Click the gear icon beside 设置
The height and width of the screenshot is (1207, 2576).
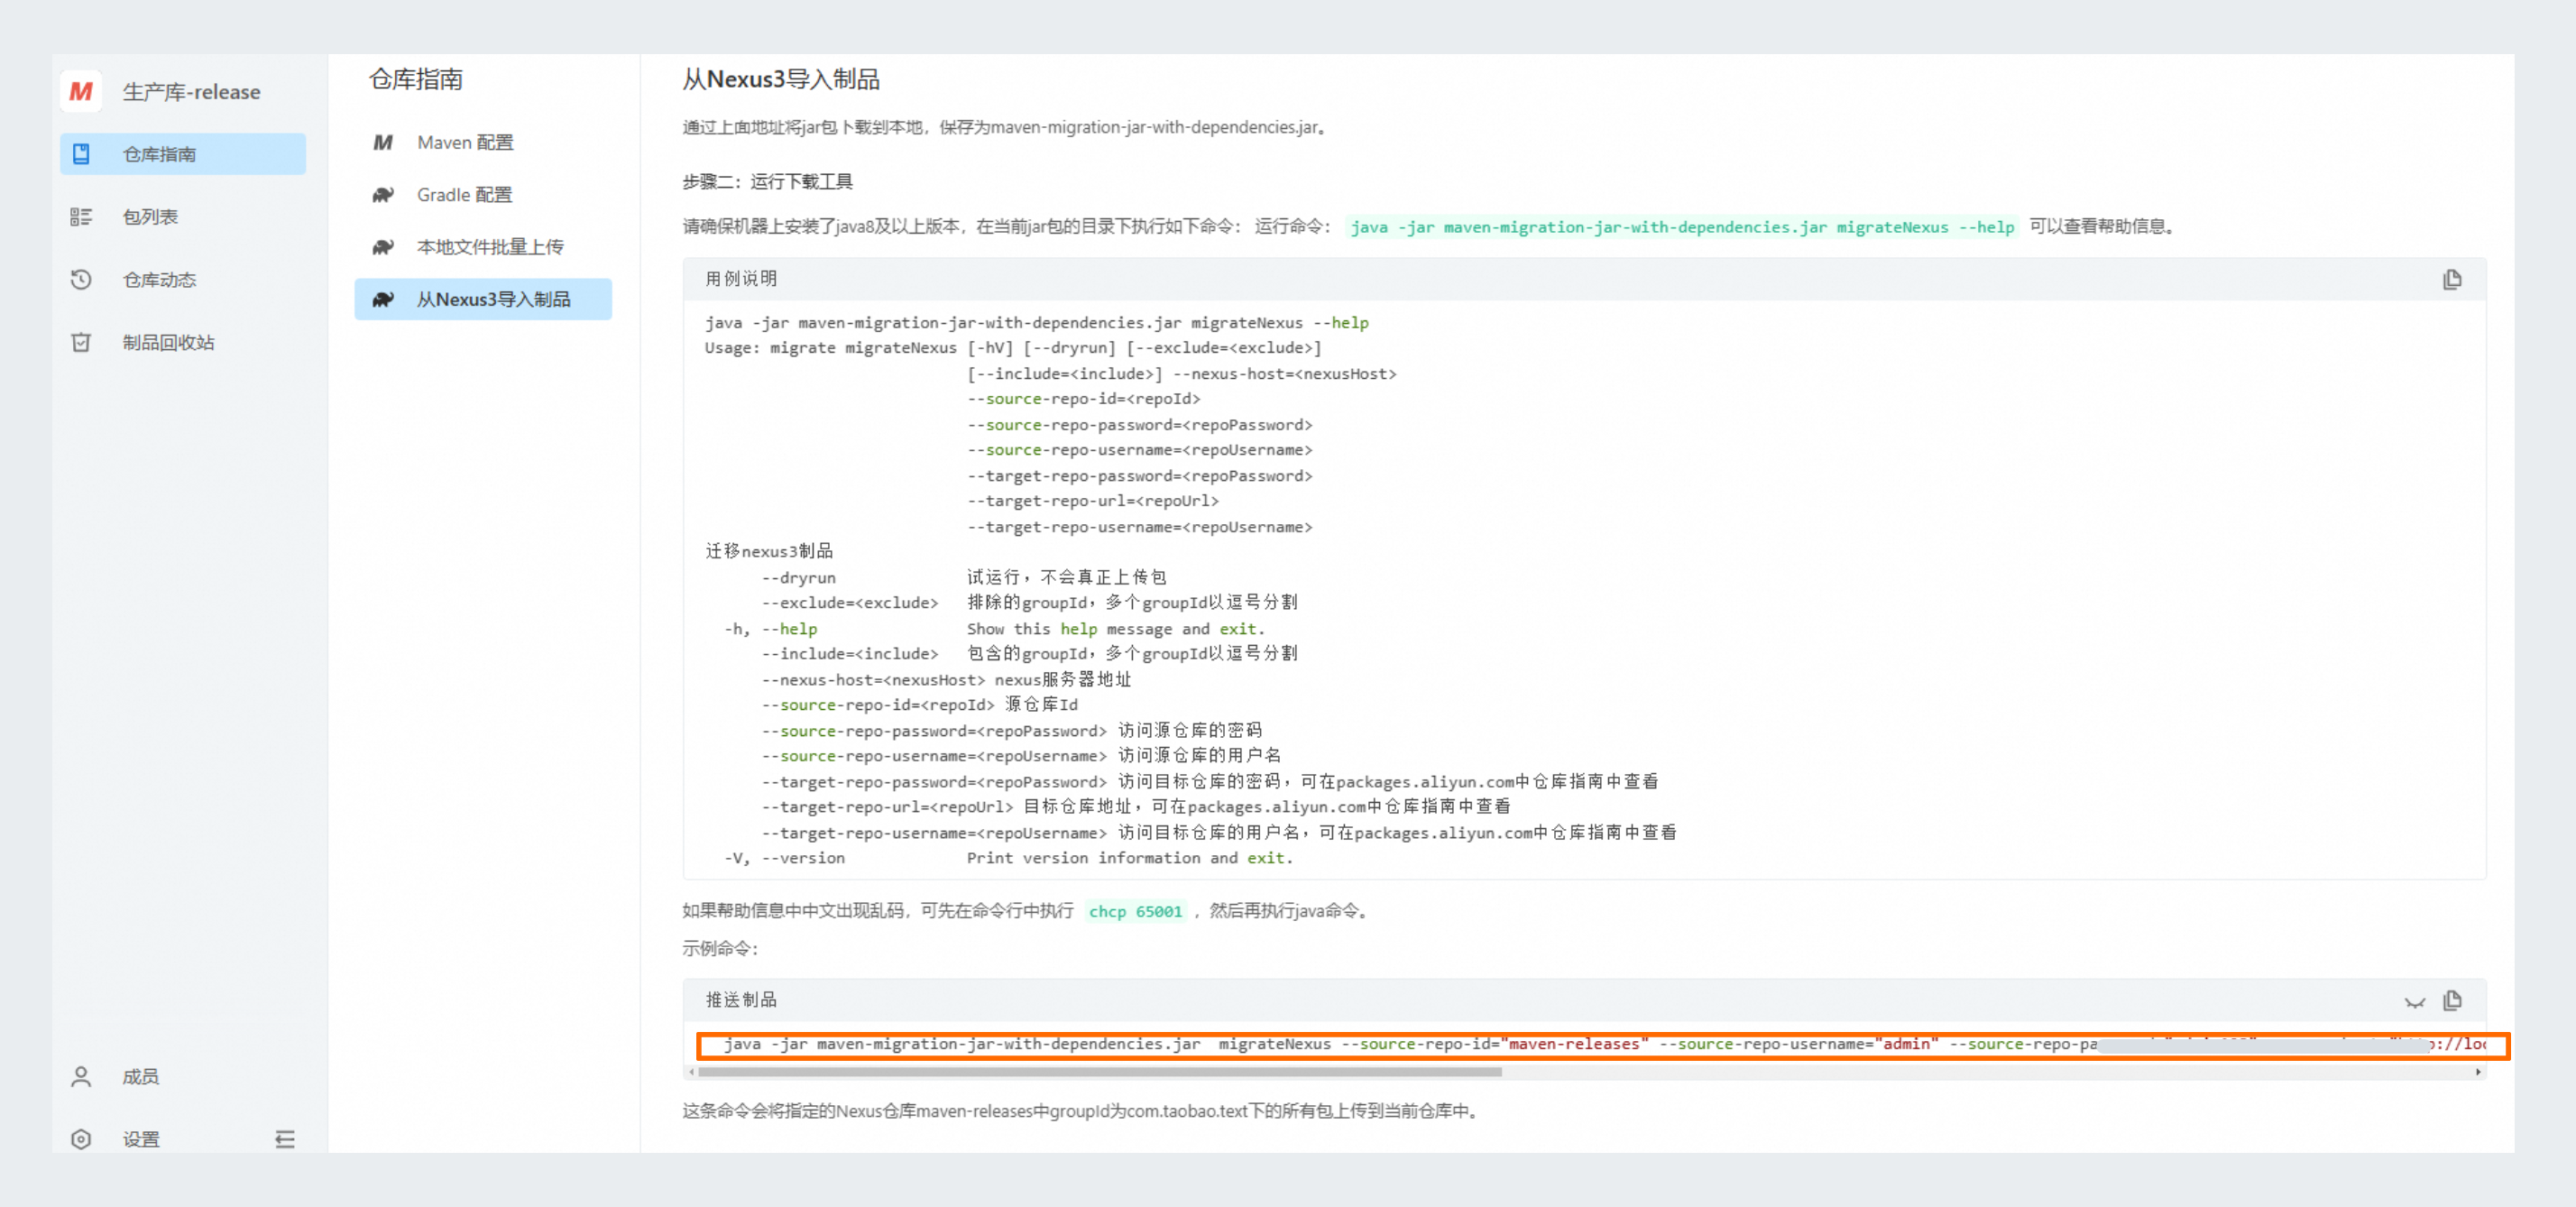coord(81,1139)
